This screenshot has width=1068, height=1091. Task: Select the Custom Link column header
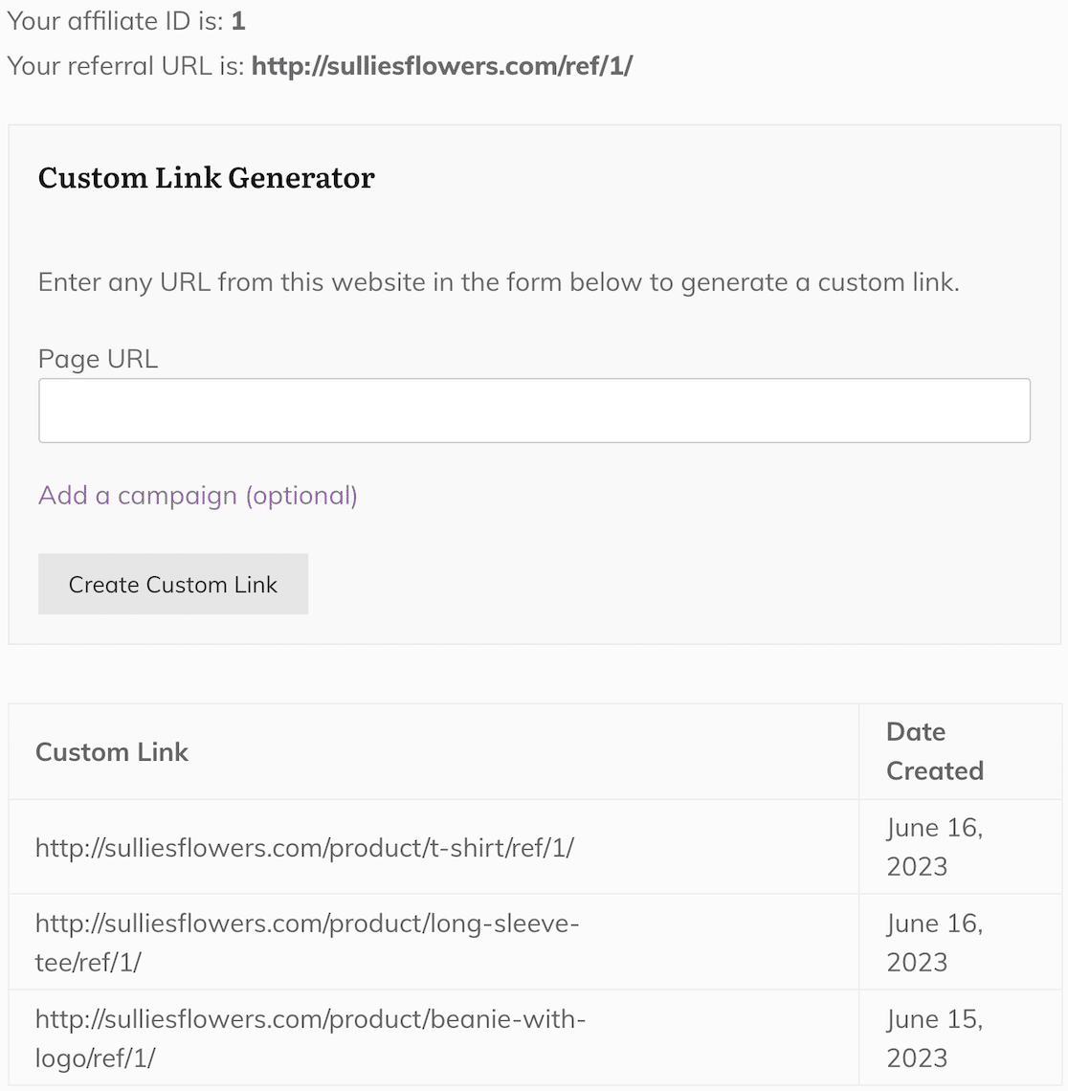point(112,752)
